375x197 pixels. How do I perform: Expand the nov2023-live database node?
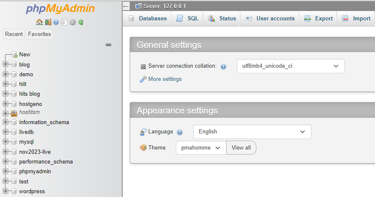click(5, 152)
